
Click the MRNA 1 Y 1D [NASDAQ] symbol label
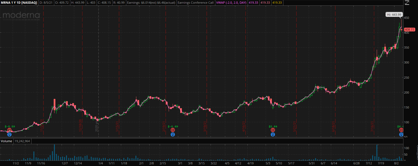[x=19, y=3]
